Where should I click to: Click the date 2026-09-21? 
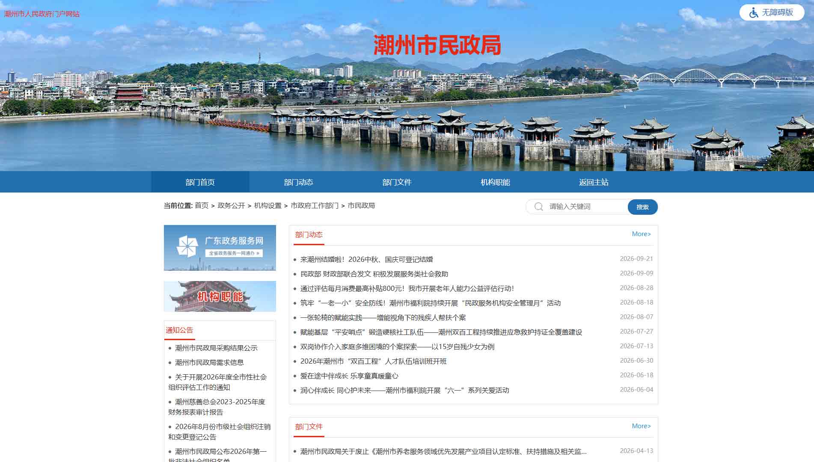(x=636, y=259)
